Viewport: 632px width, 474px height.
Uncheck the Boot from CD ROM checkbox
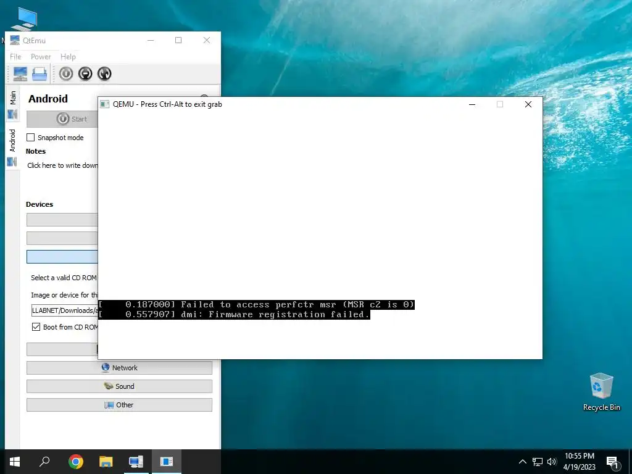[36, 327]
